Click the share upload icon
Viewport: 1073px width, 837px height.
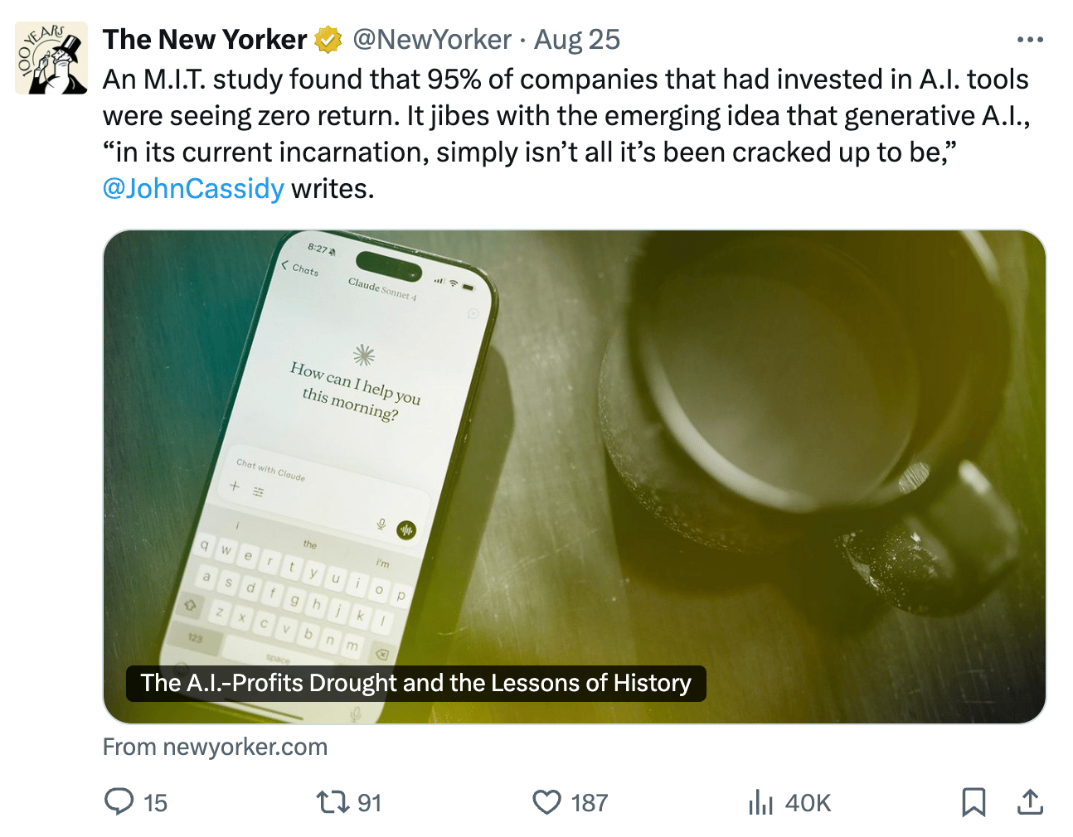click(x=1030, y=801)
